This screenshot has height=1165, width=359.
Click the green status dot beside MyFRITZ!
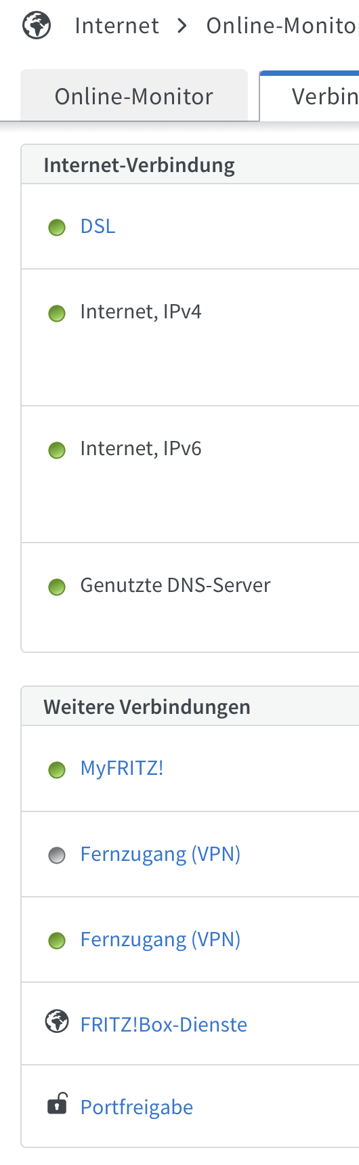coord(57,770)
